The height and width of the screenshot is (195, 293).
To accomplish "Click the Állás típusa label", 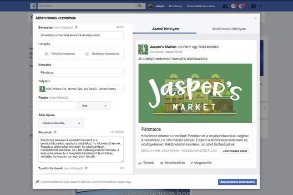I will click(46, 115).
